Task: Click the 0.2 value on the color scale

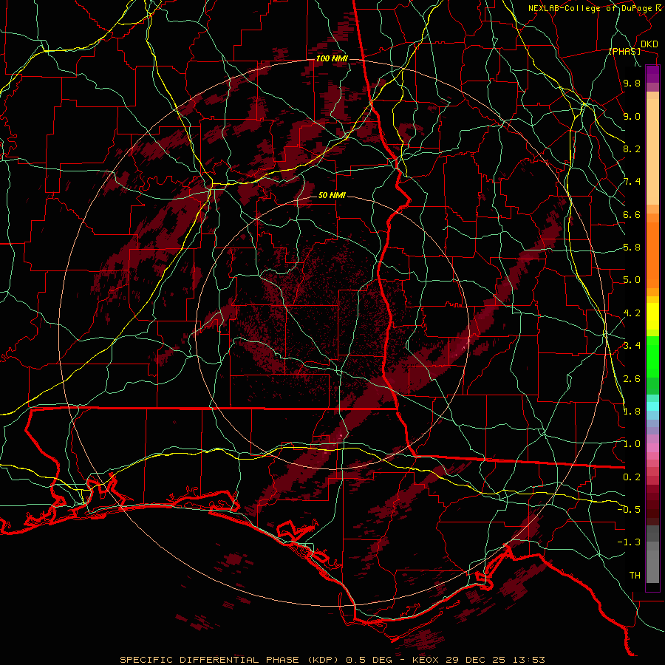Action: 632,477
